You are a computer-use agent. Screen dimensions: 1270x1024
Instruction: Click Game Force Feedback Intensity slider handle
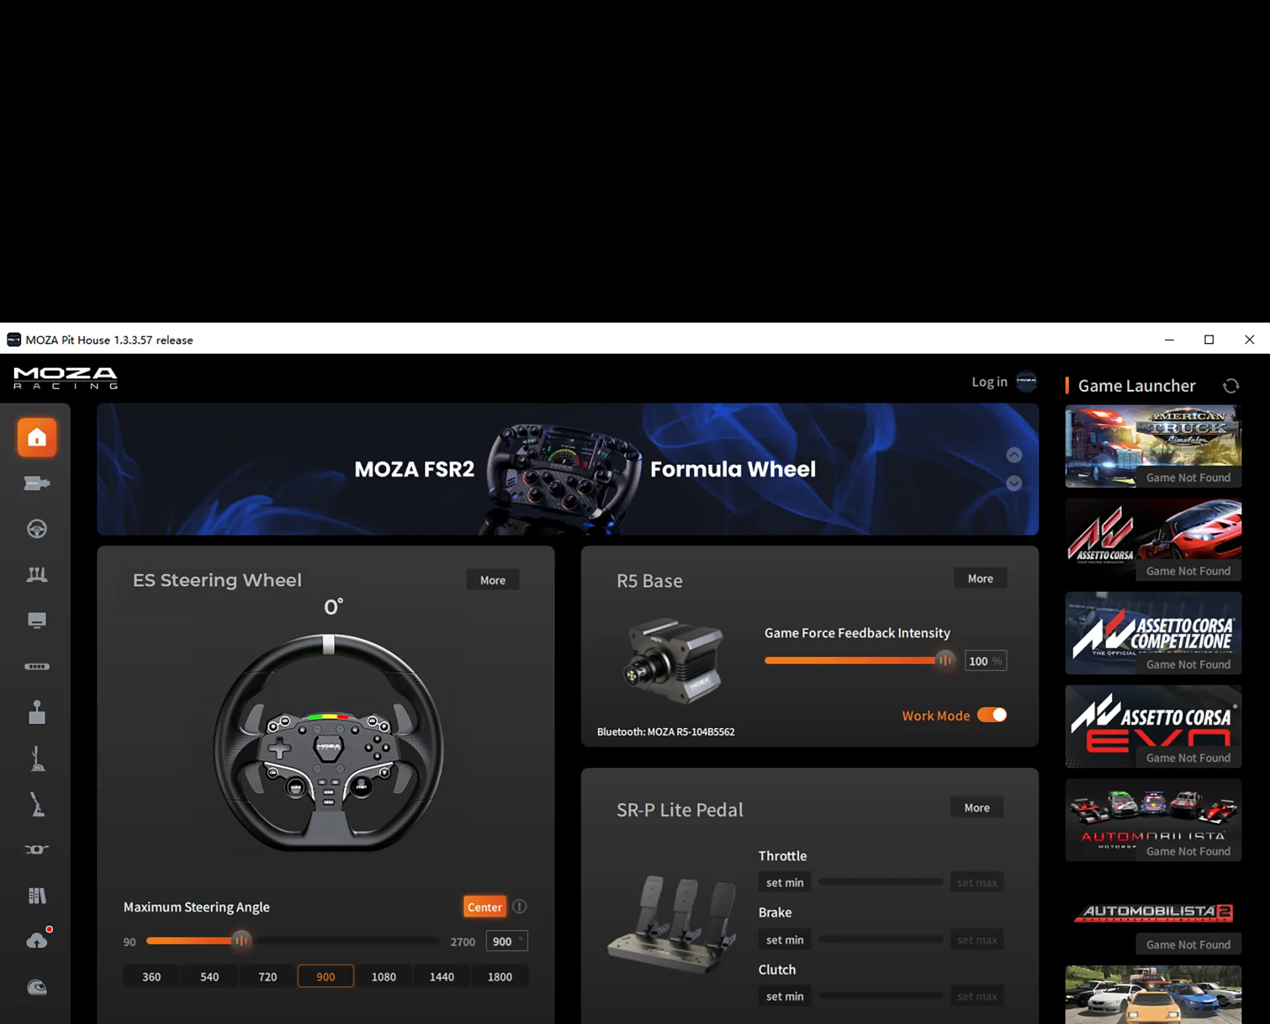945,660
